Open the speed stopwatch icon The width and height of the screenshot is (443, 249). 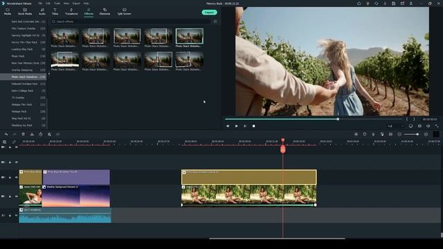(x=41, y=134)
